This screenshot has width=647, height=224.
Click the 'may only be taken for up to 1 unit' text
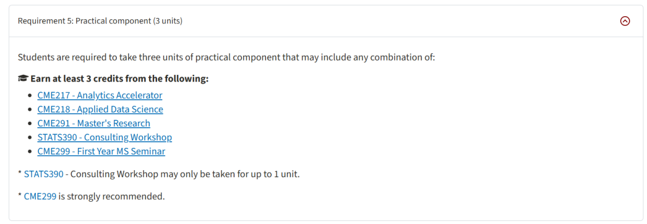[229, 174]
